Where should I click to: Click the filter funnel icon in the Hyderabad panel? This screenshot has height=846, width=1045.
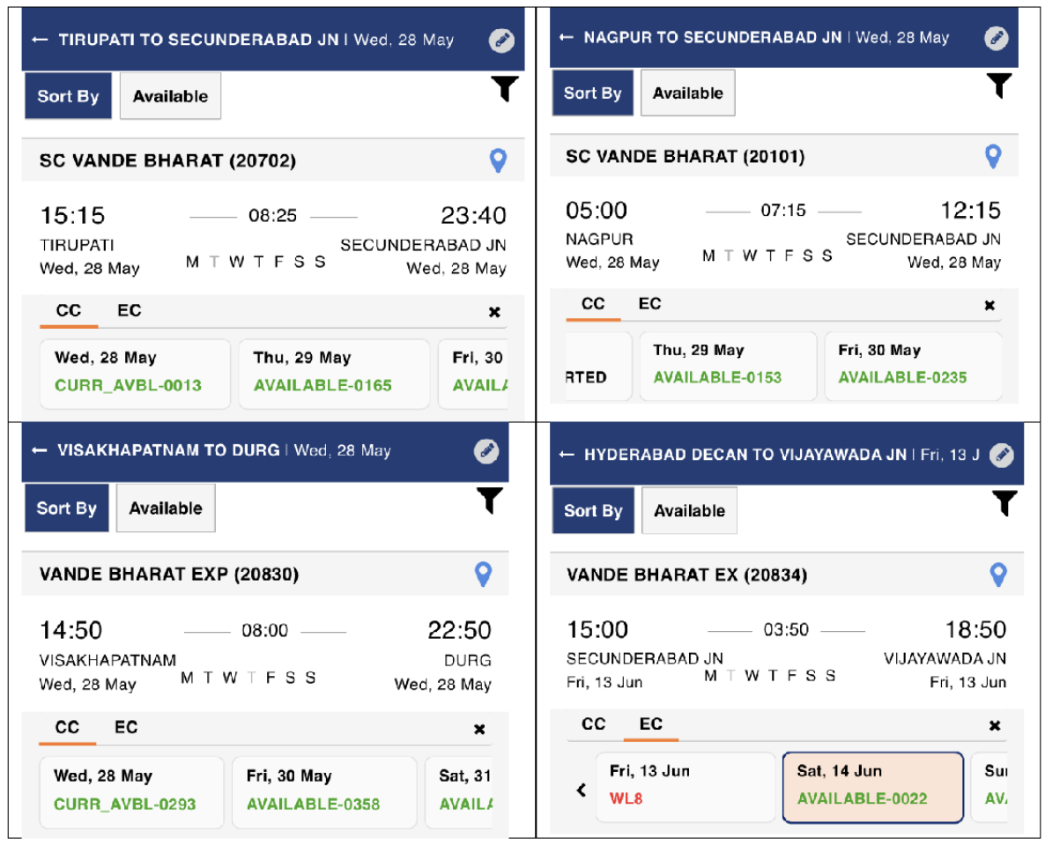coord(1004,503)
